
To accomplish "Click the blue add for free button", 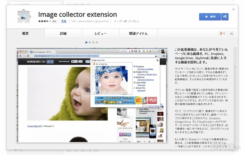I will coord(210,17).
